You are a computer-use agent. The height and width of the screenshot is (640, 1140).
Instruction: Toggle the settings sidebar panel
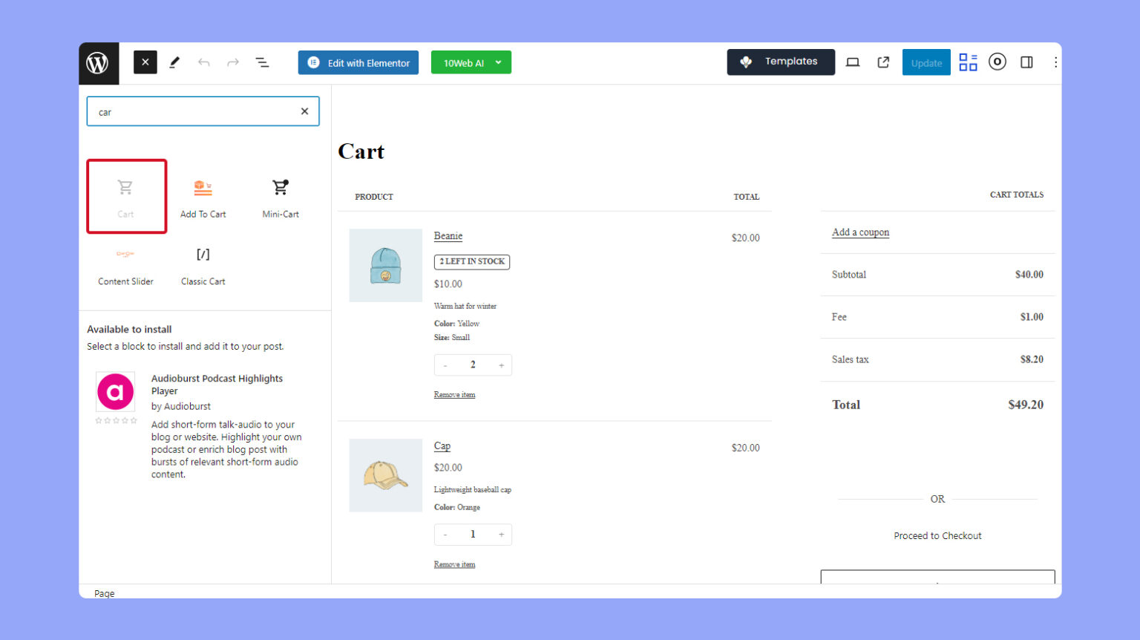coord(1026,62)
